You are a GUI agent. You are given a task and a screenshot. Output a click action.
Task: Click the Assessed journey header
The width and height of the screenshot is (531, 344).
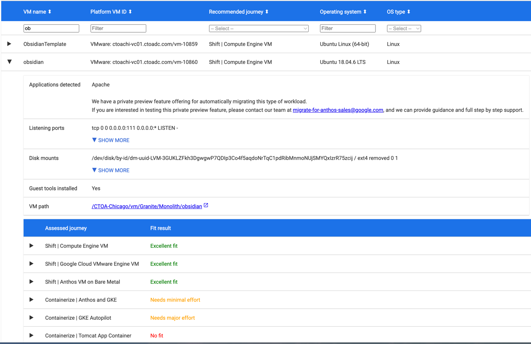pyautogui.click(x=66, y=228)
